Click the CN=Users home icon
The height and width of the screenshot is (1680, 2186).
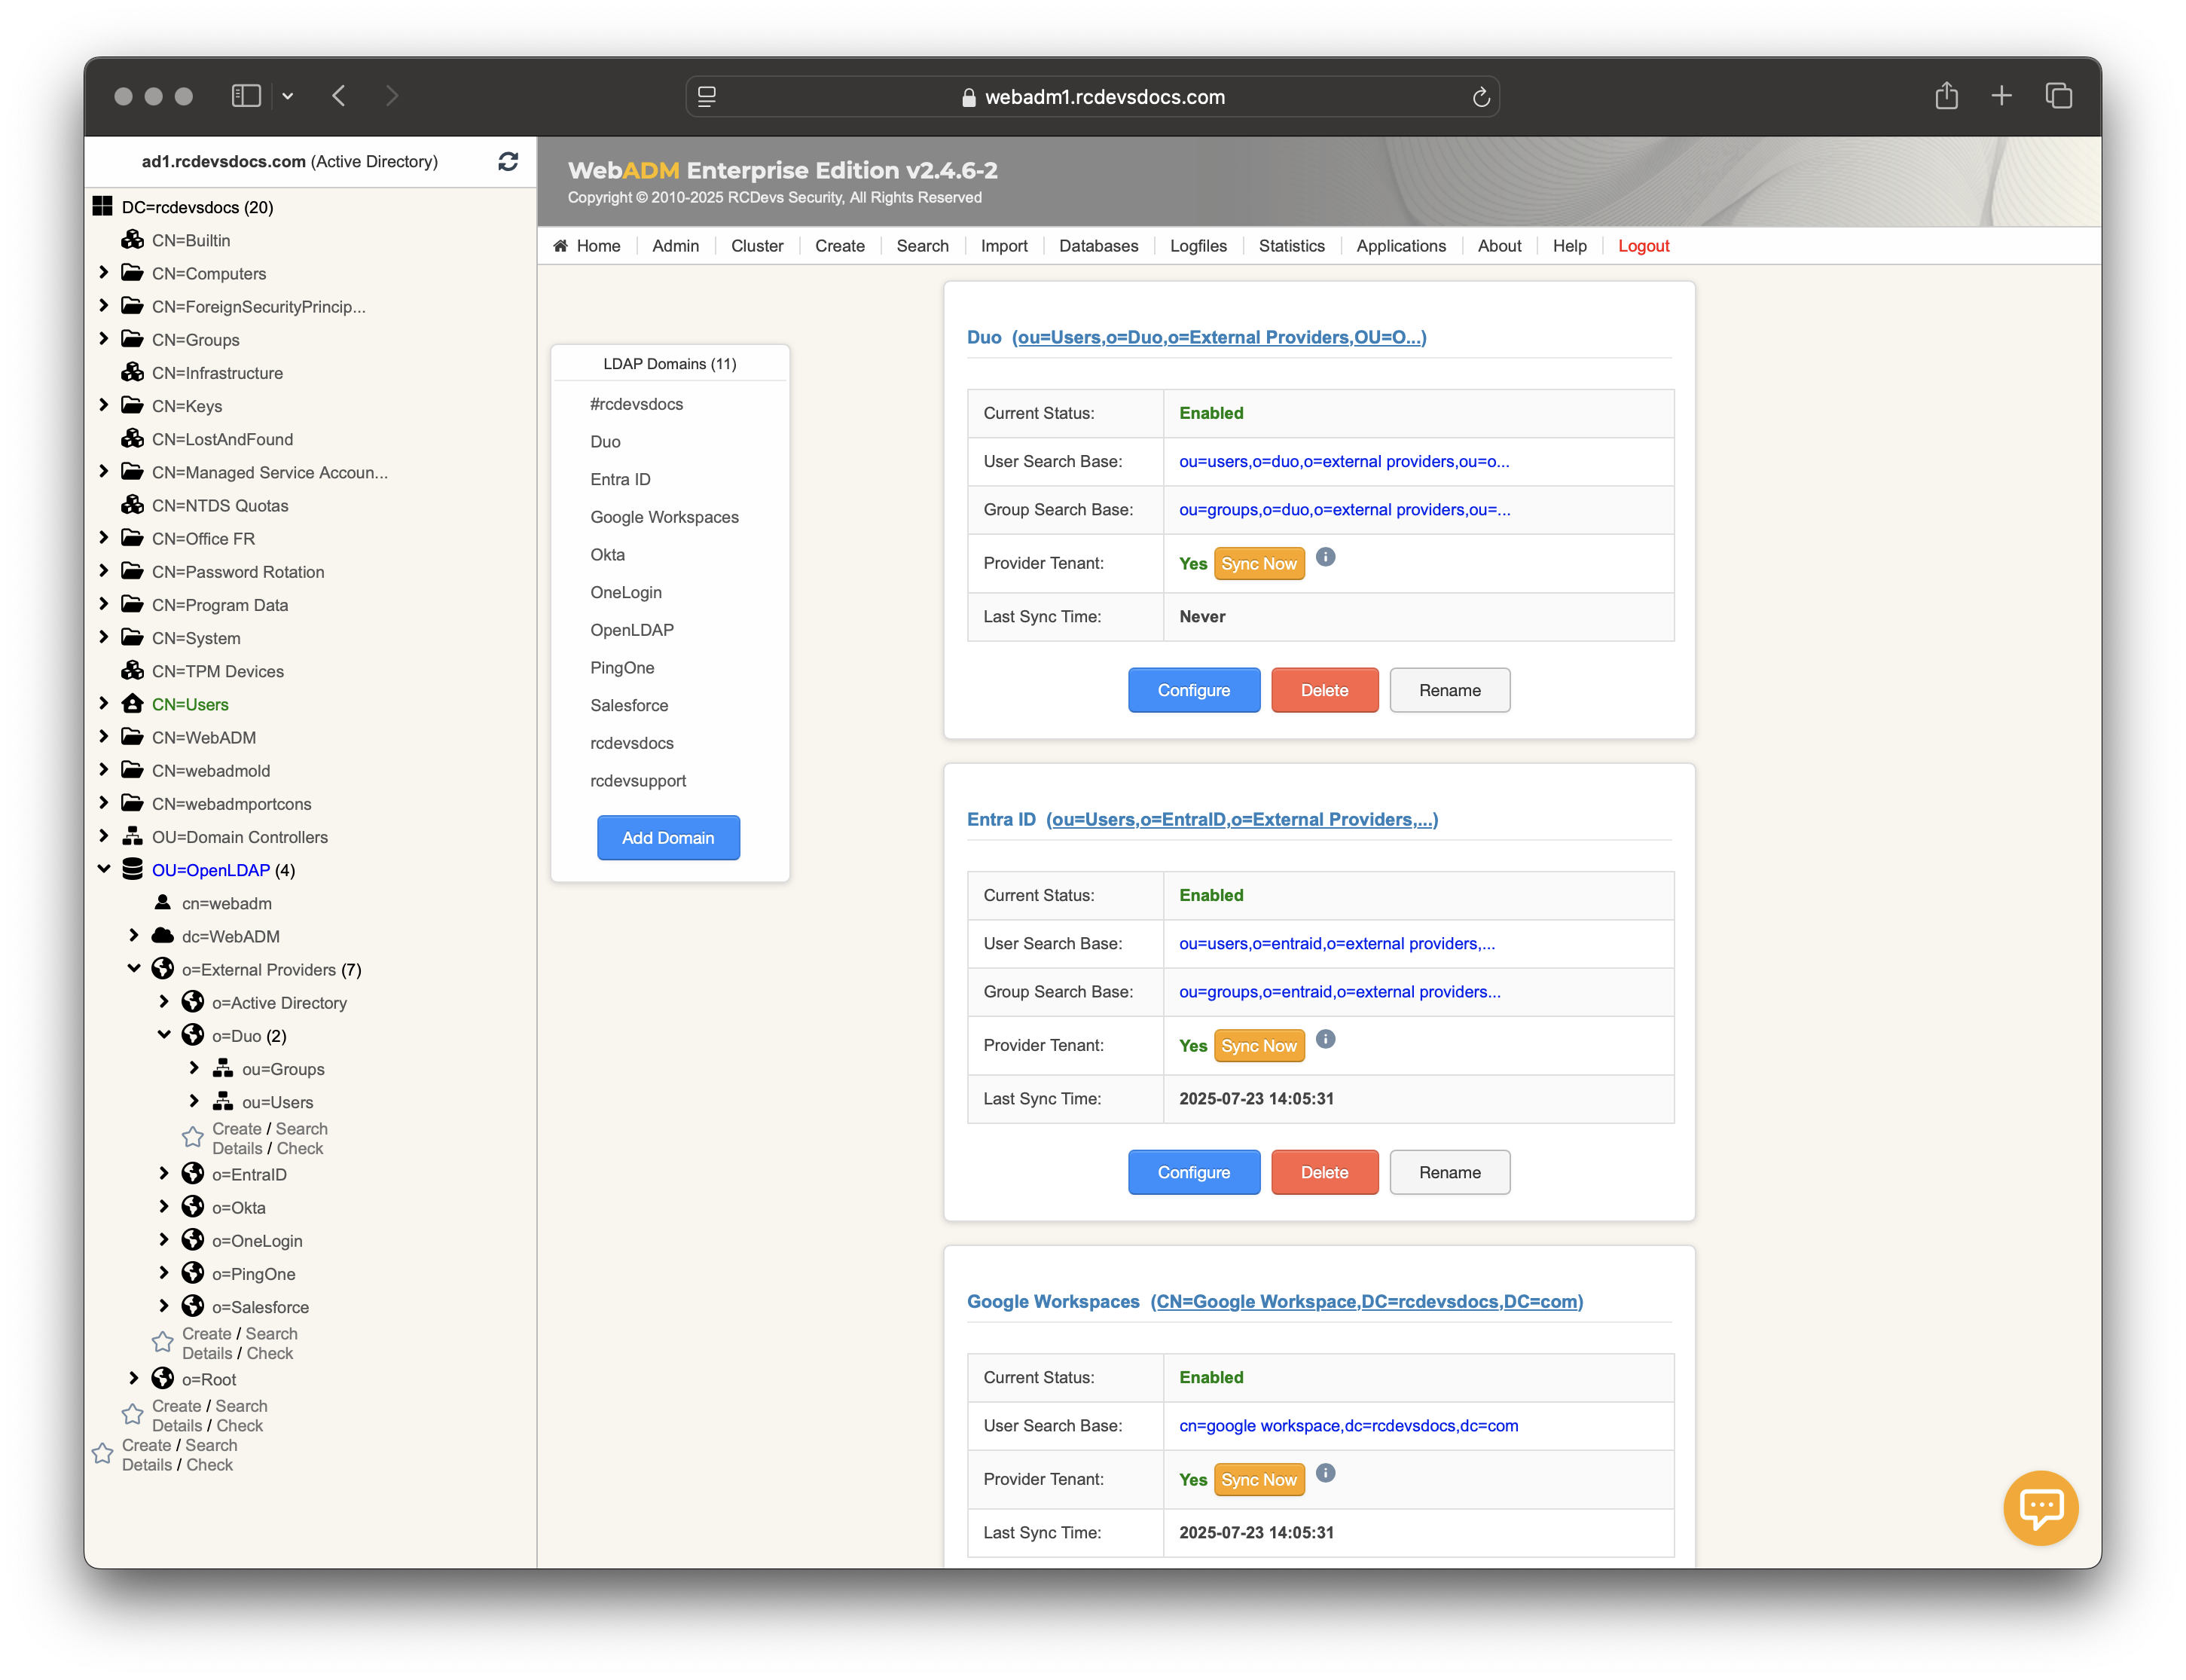click(x=132, y=704)
